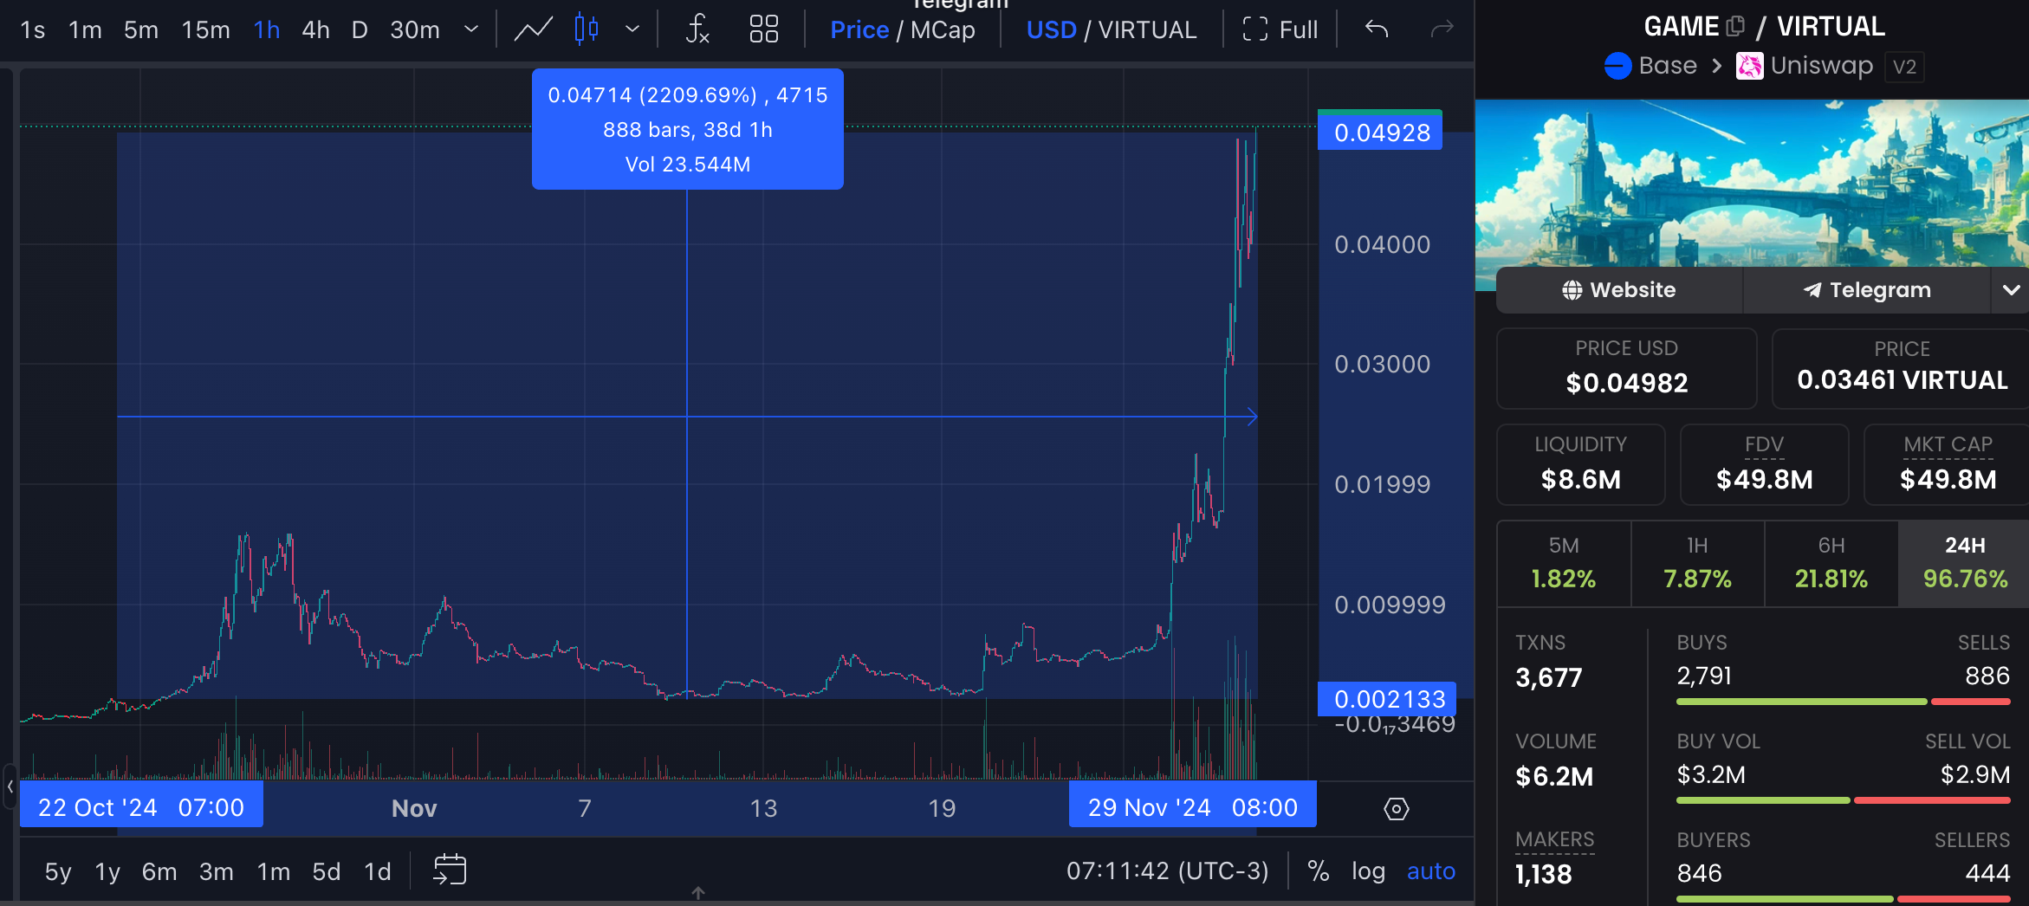The height and width of the screenshot is (906, 2029).
Task: Click the 0.002133 price label
Action: (1387, 699)
